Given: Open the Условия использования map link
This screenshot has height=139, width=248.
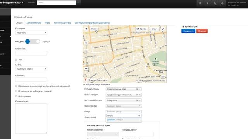Looking at the screenshot, I should (155, 81).
